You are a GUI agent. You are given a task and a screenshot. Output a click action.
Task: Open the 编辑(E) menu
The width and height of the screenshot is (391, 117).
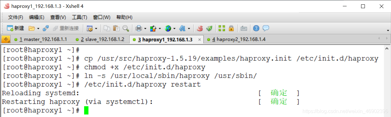coord(37,17)
